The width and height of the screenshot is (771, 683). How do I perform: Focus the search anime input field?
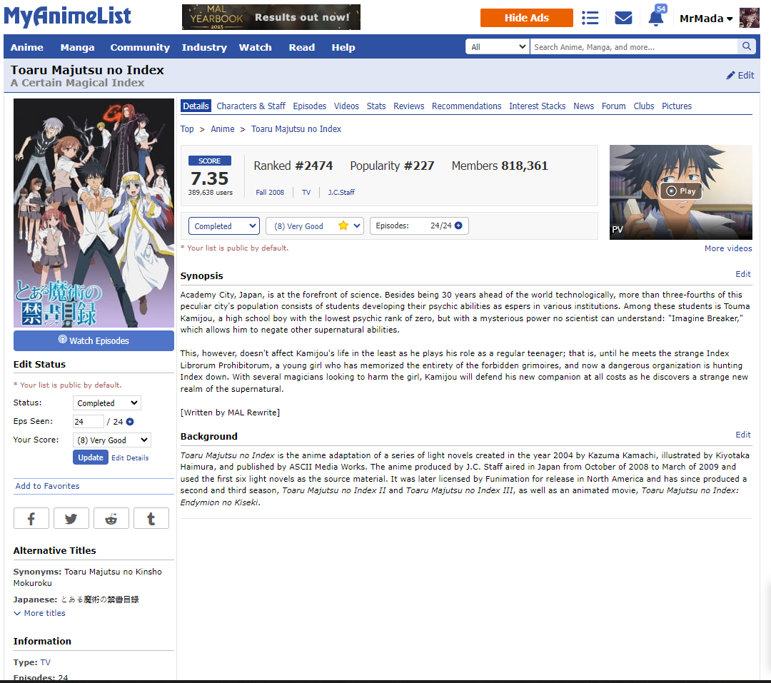(x=633, y=46)
